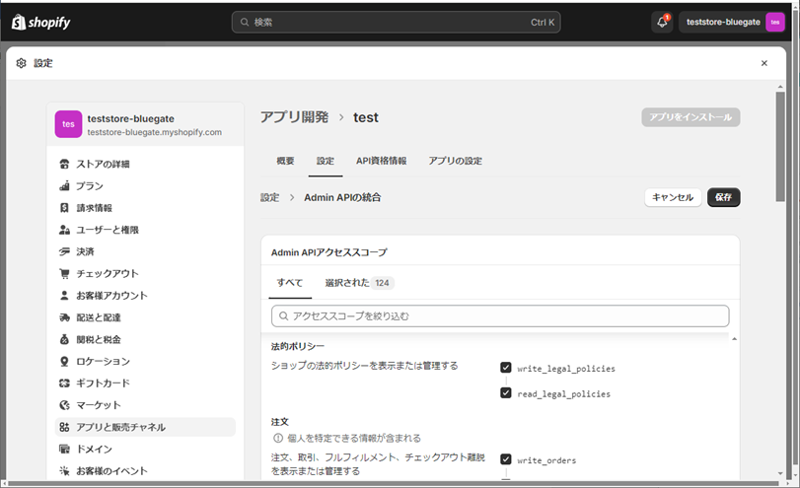This screenshot has height=488, width=800.
Task: Click the billing icon in sidebar
Action: coord(65,208)
